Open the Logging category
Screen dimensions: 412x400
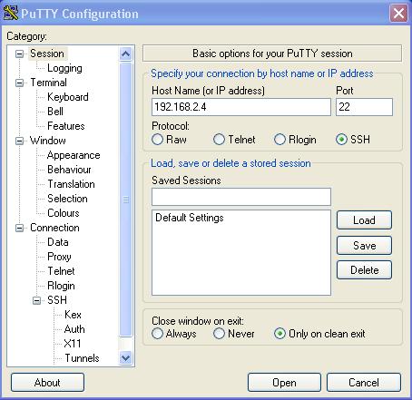pos(64,68)
